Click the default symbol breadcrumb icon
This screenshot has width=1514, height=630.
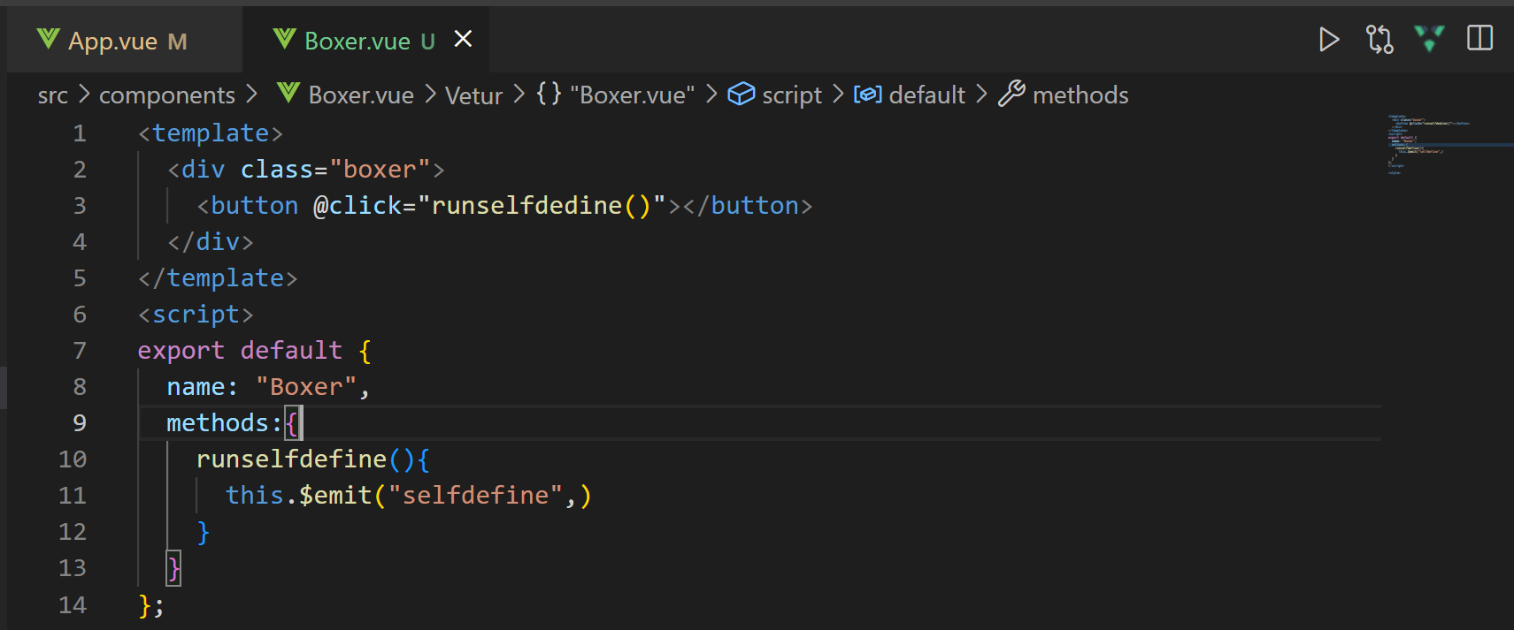click(867, 95)
